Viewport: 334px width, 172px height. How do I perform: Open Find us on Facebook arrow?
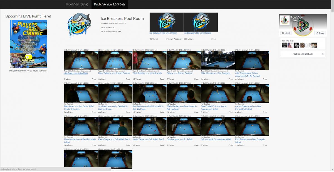323,54
